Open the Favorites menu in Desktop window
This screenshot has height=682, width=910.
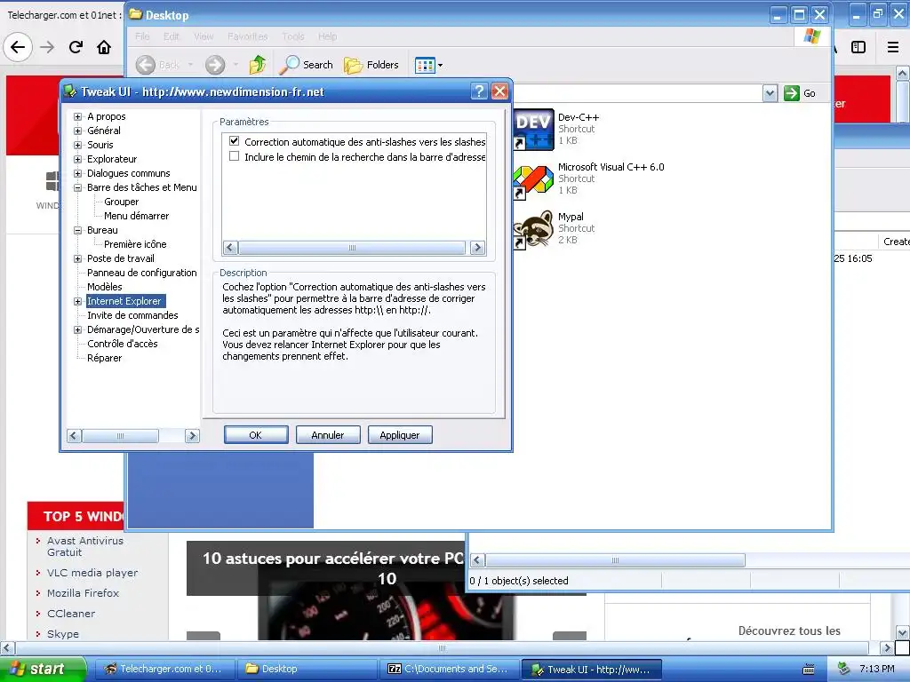[248, 36]
